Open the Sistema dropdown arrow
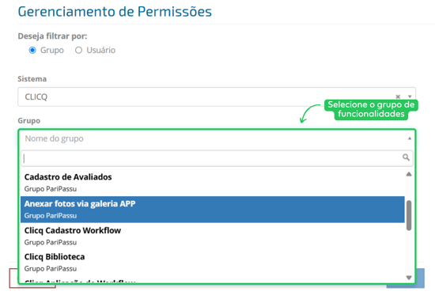This screenshot has height=295, width=435. pyautogui.click(x=410, y=96)
